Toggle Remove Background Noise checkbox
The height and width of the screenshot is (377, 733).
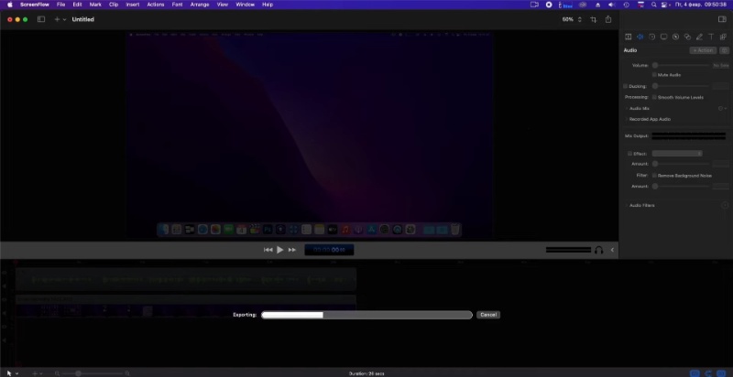pos(654,176)
